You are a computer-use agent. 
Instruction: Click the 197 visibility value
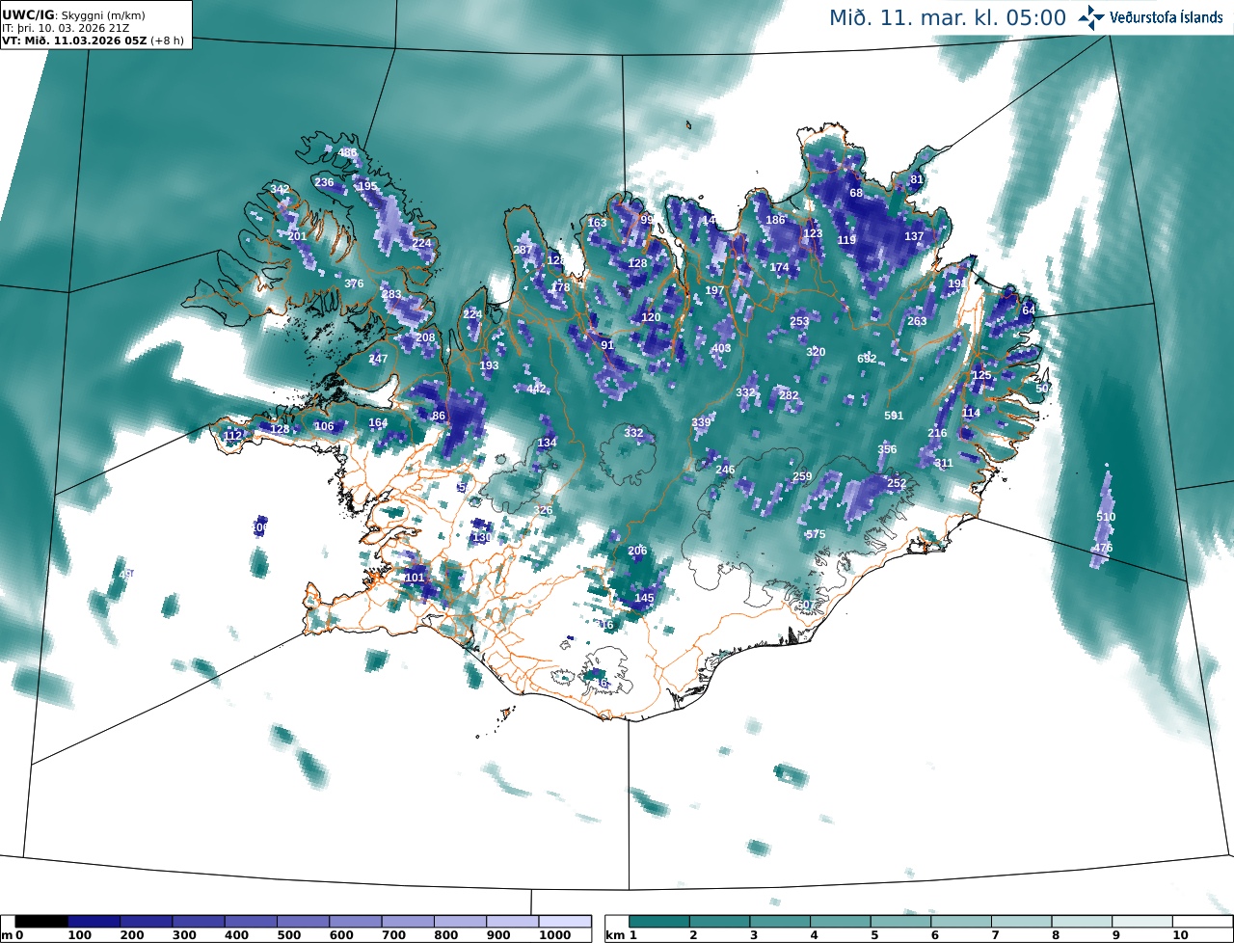pos(714,290)
